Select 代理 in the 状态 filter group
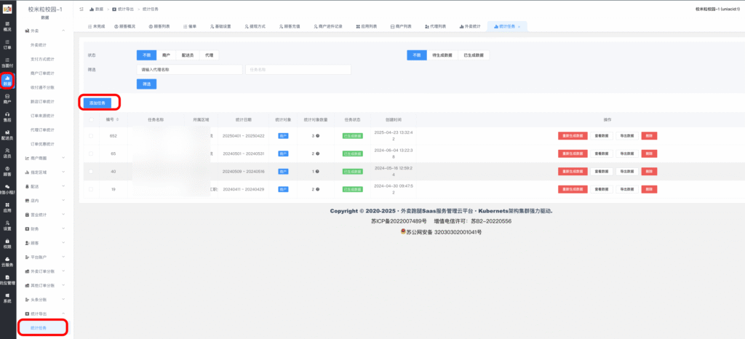 tap(209, 55)
